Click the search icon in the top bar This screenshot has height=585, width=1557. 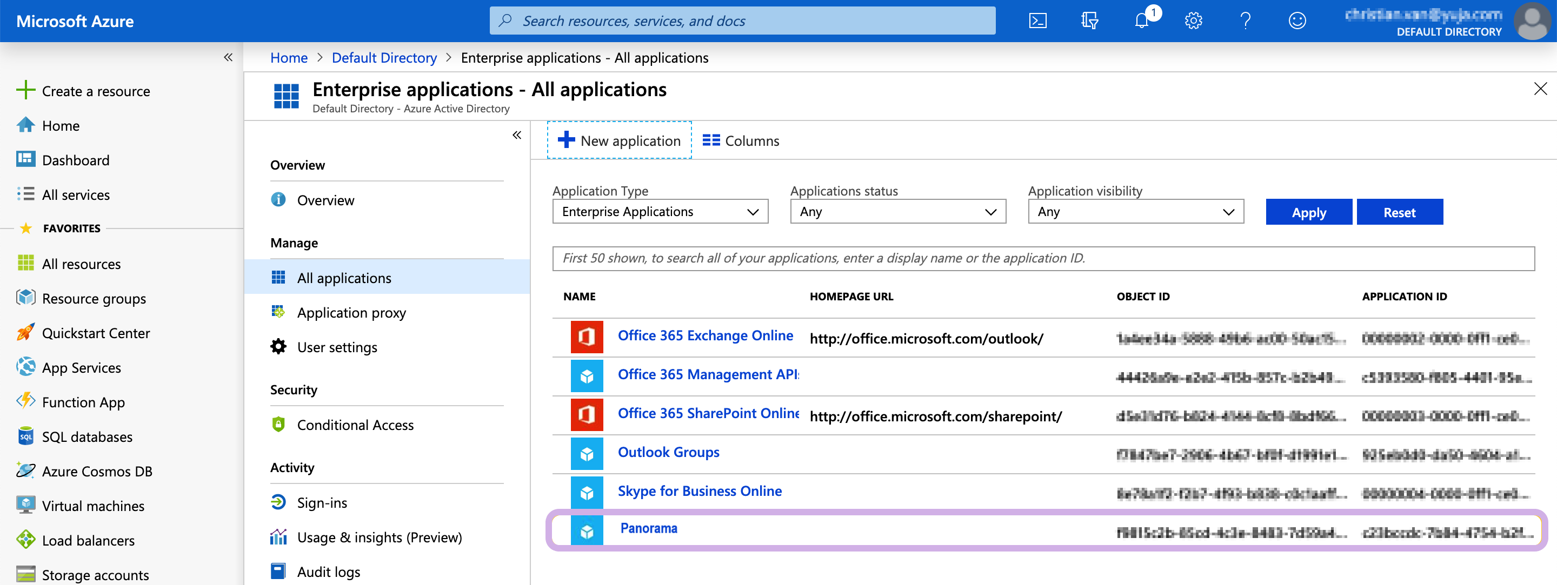[505, 21]
